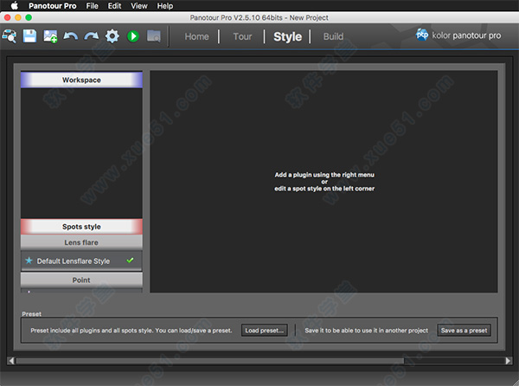Click the 'Preset include all plugins' description text
Screen dimensions: 519x386
coord(131,331)
